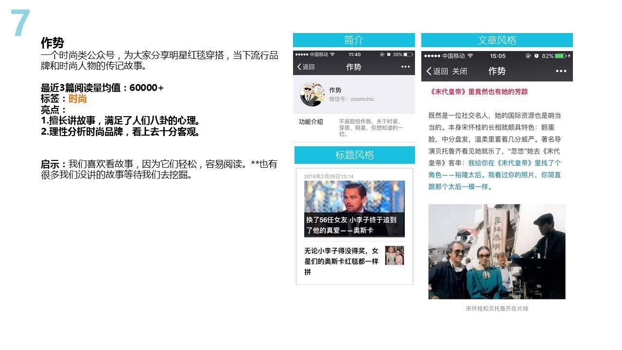Click the WeChat ID zoomchic text
This screenshot has width=622, height=350.
[x=352, y=99]
